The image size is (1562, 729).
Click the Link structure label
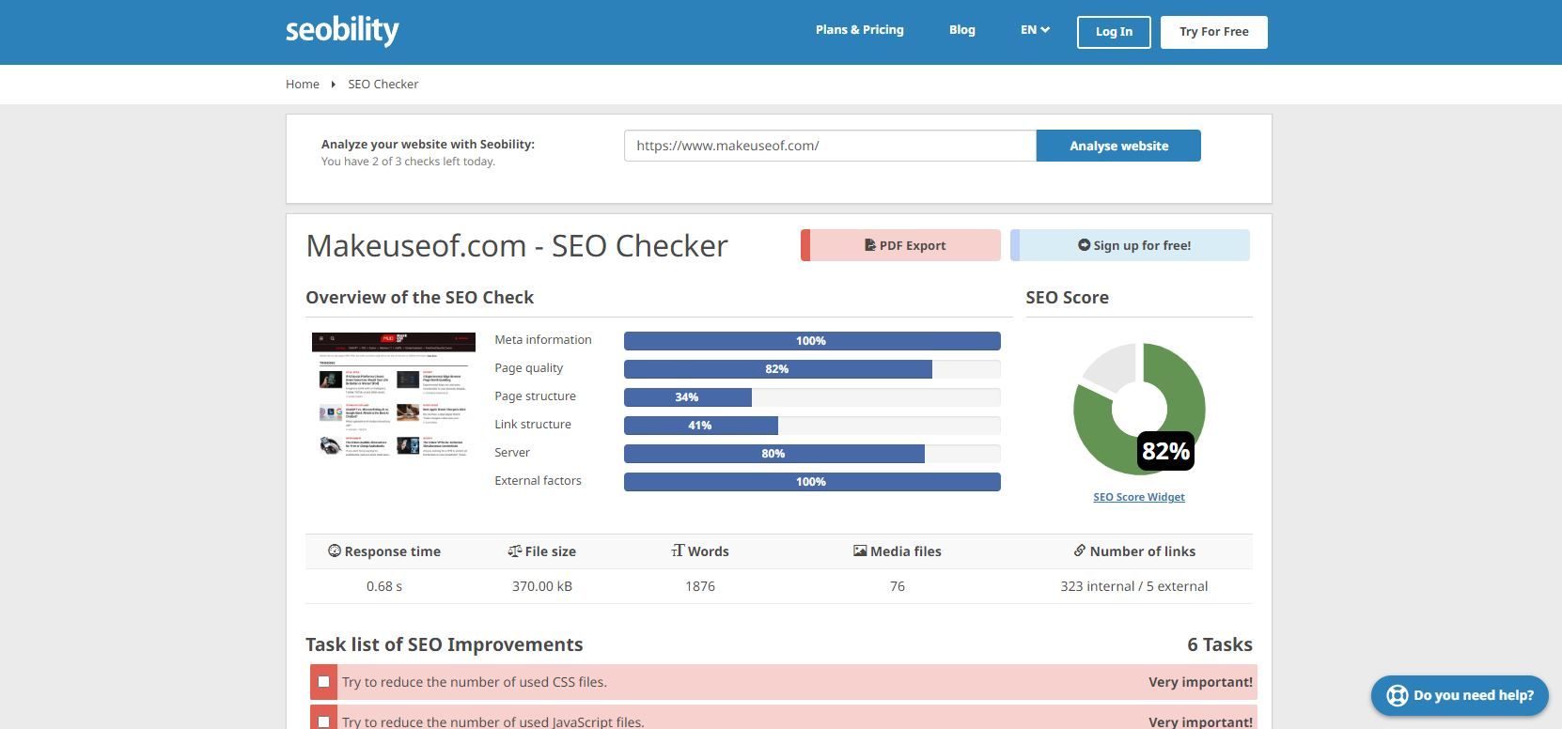coord(533,425)
